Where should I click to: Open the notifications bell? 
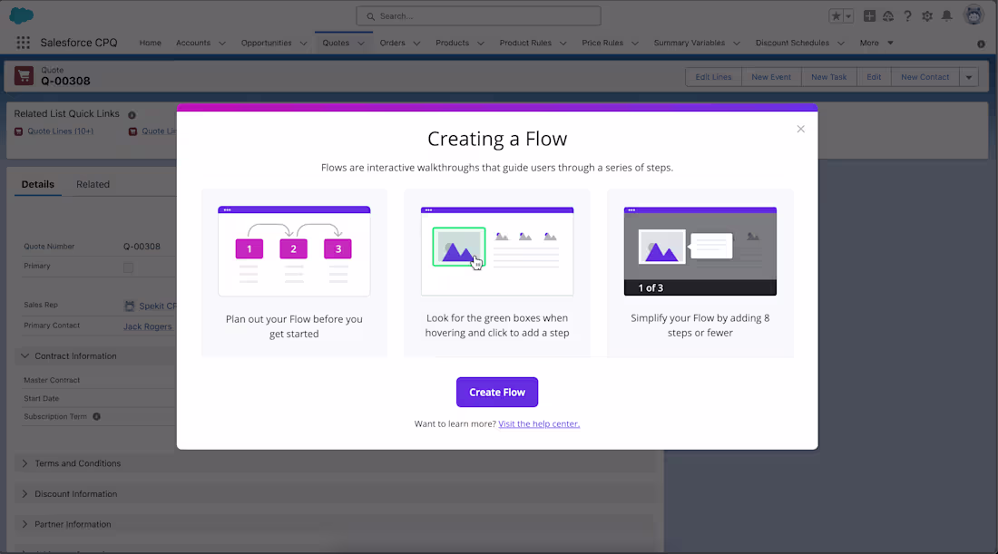tap(946, 15)
